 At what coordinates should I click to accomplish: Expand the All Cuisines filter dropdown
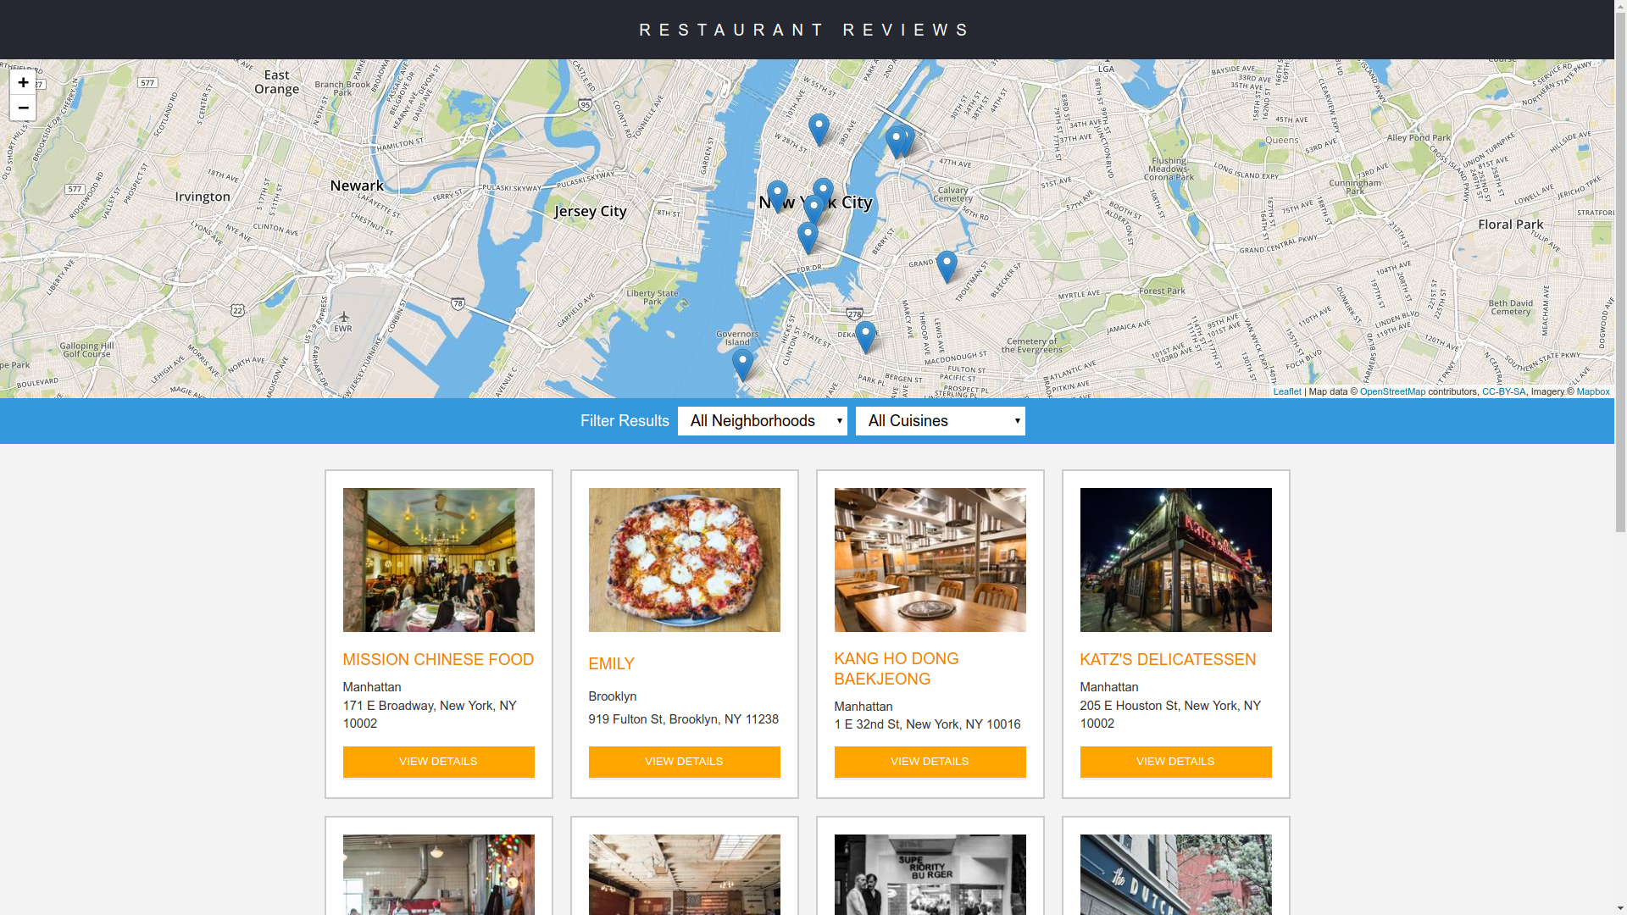(941, 420)
